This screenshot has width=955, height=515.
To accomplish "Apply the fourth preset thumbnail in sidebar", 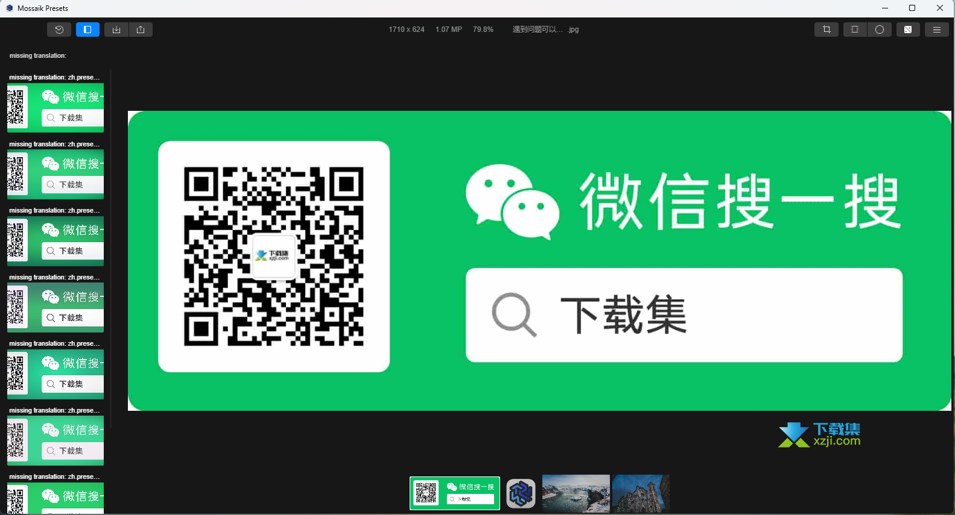I will pyautogui.click(x=56, y=308).
